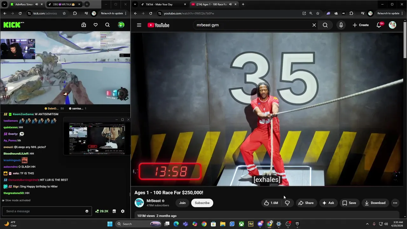
Task: Switch to TikTok - Make Your Day tab
Action: (164, 4)
